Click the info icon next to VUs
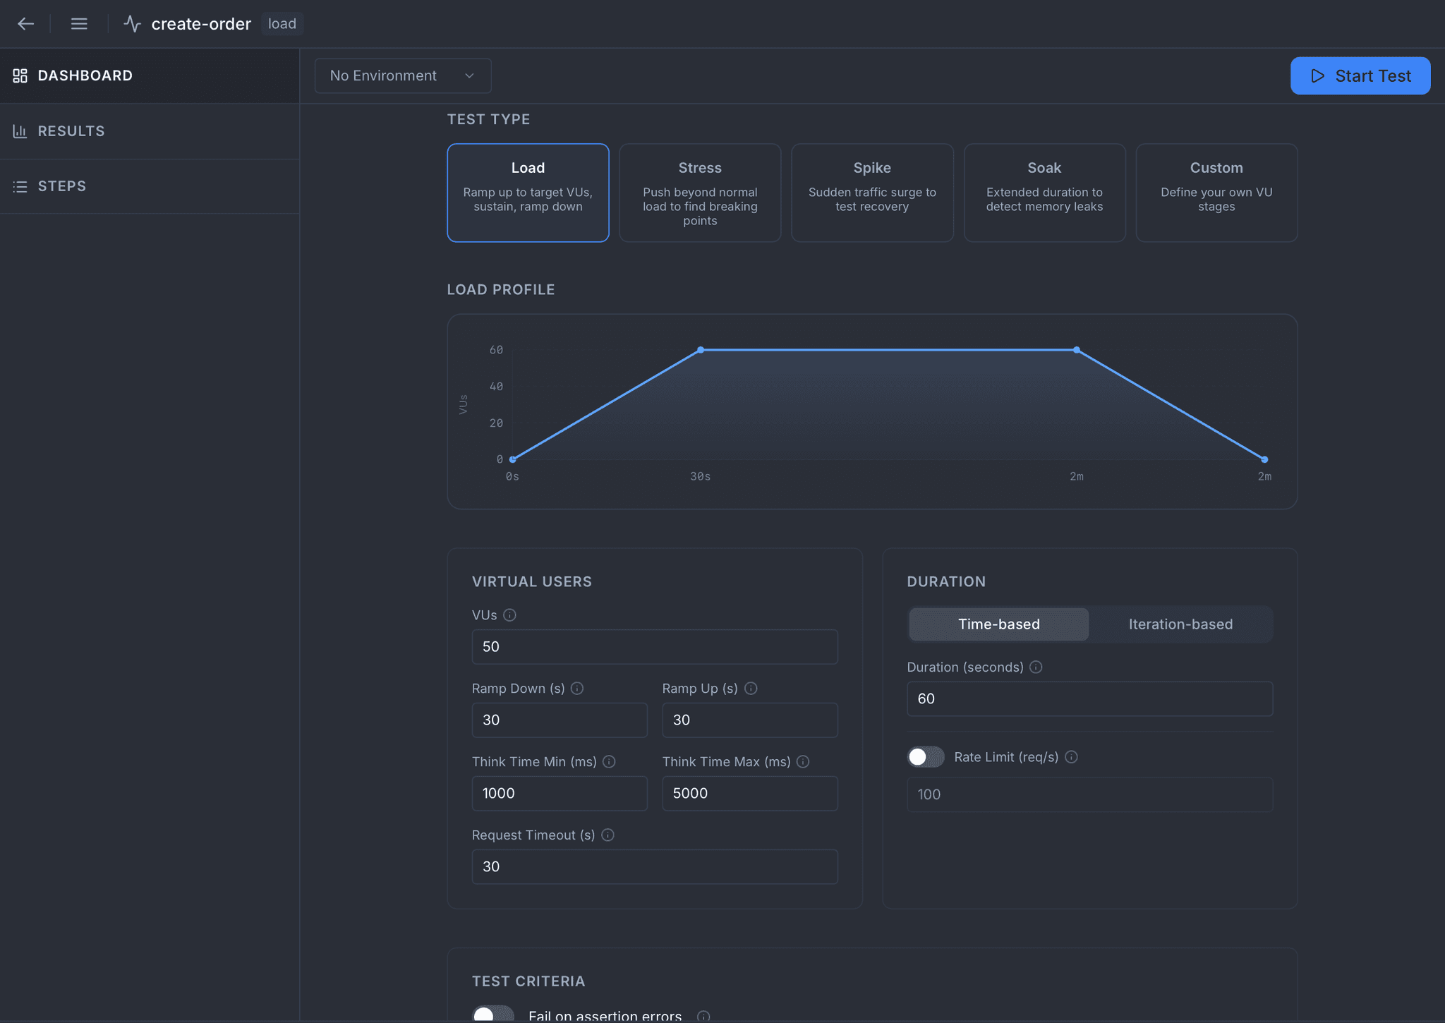 point(509,615)
